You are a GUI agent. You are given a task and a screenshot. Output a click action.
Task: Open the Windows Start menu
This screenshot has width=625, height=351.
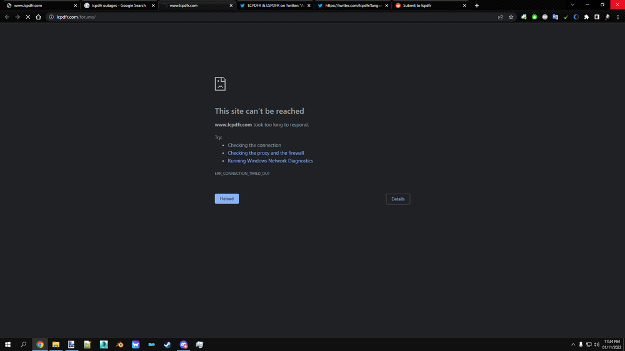[x=7, y=345]
